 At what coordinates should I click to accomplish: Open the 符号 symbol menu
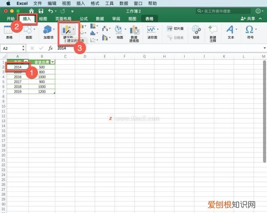[251, 32]
